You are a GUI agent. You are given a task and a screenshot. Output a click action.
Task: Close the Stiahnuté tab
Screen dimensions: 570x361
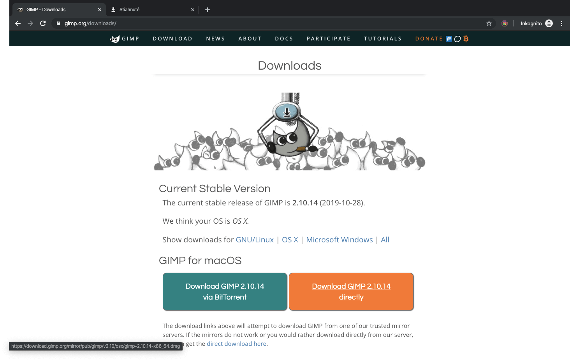tap(193, 10)
